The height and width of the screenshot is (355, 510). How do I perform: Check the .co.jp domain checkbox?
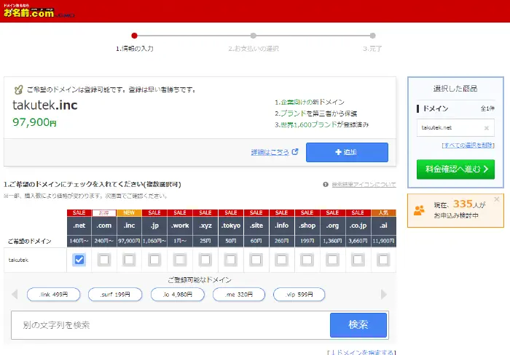pos(358,260)
